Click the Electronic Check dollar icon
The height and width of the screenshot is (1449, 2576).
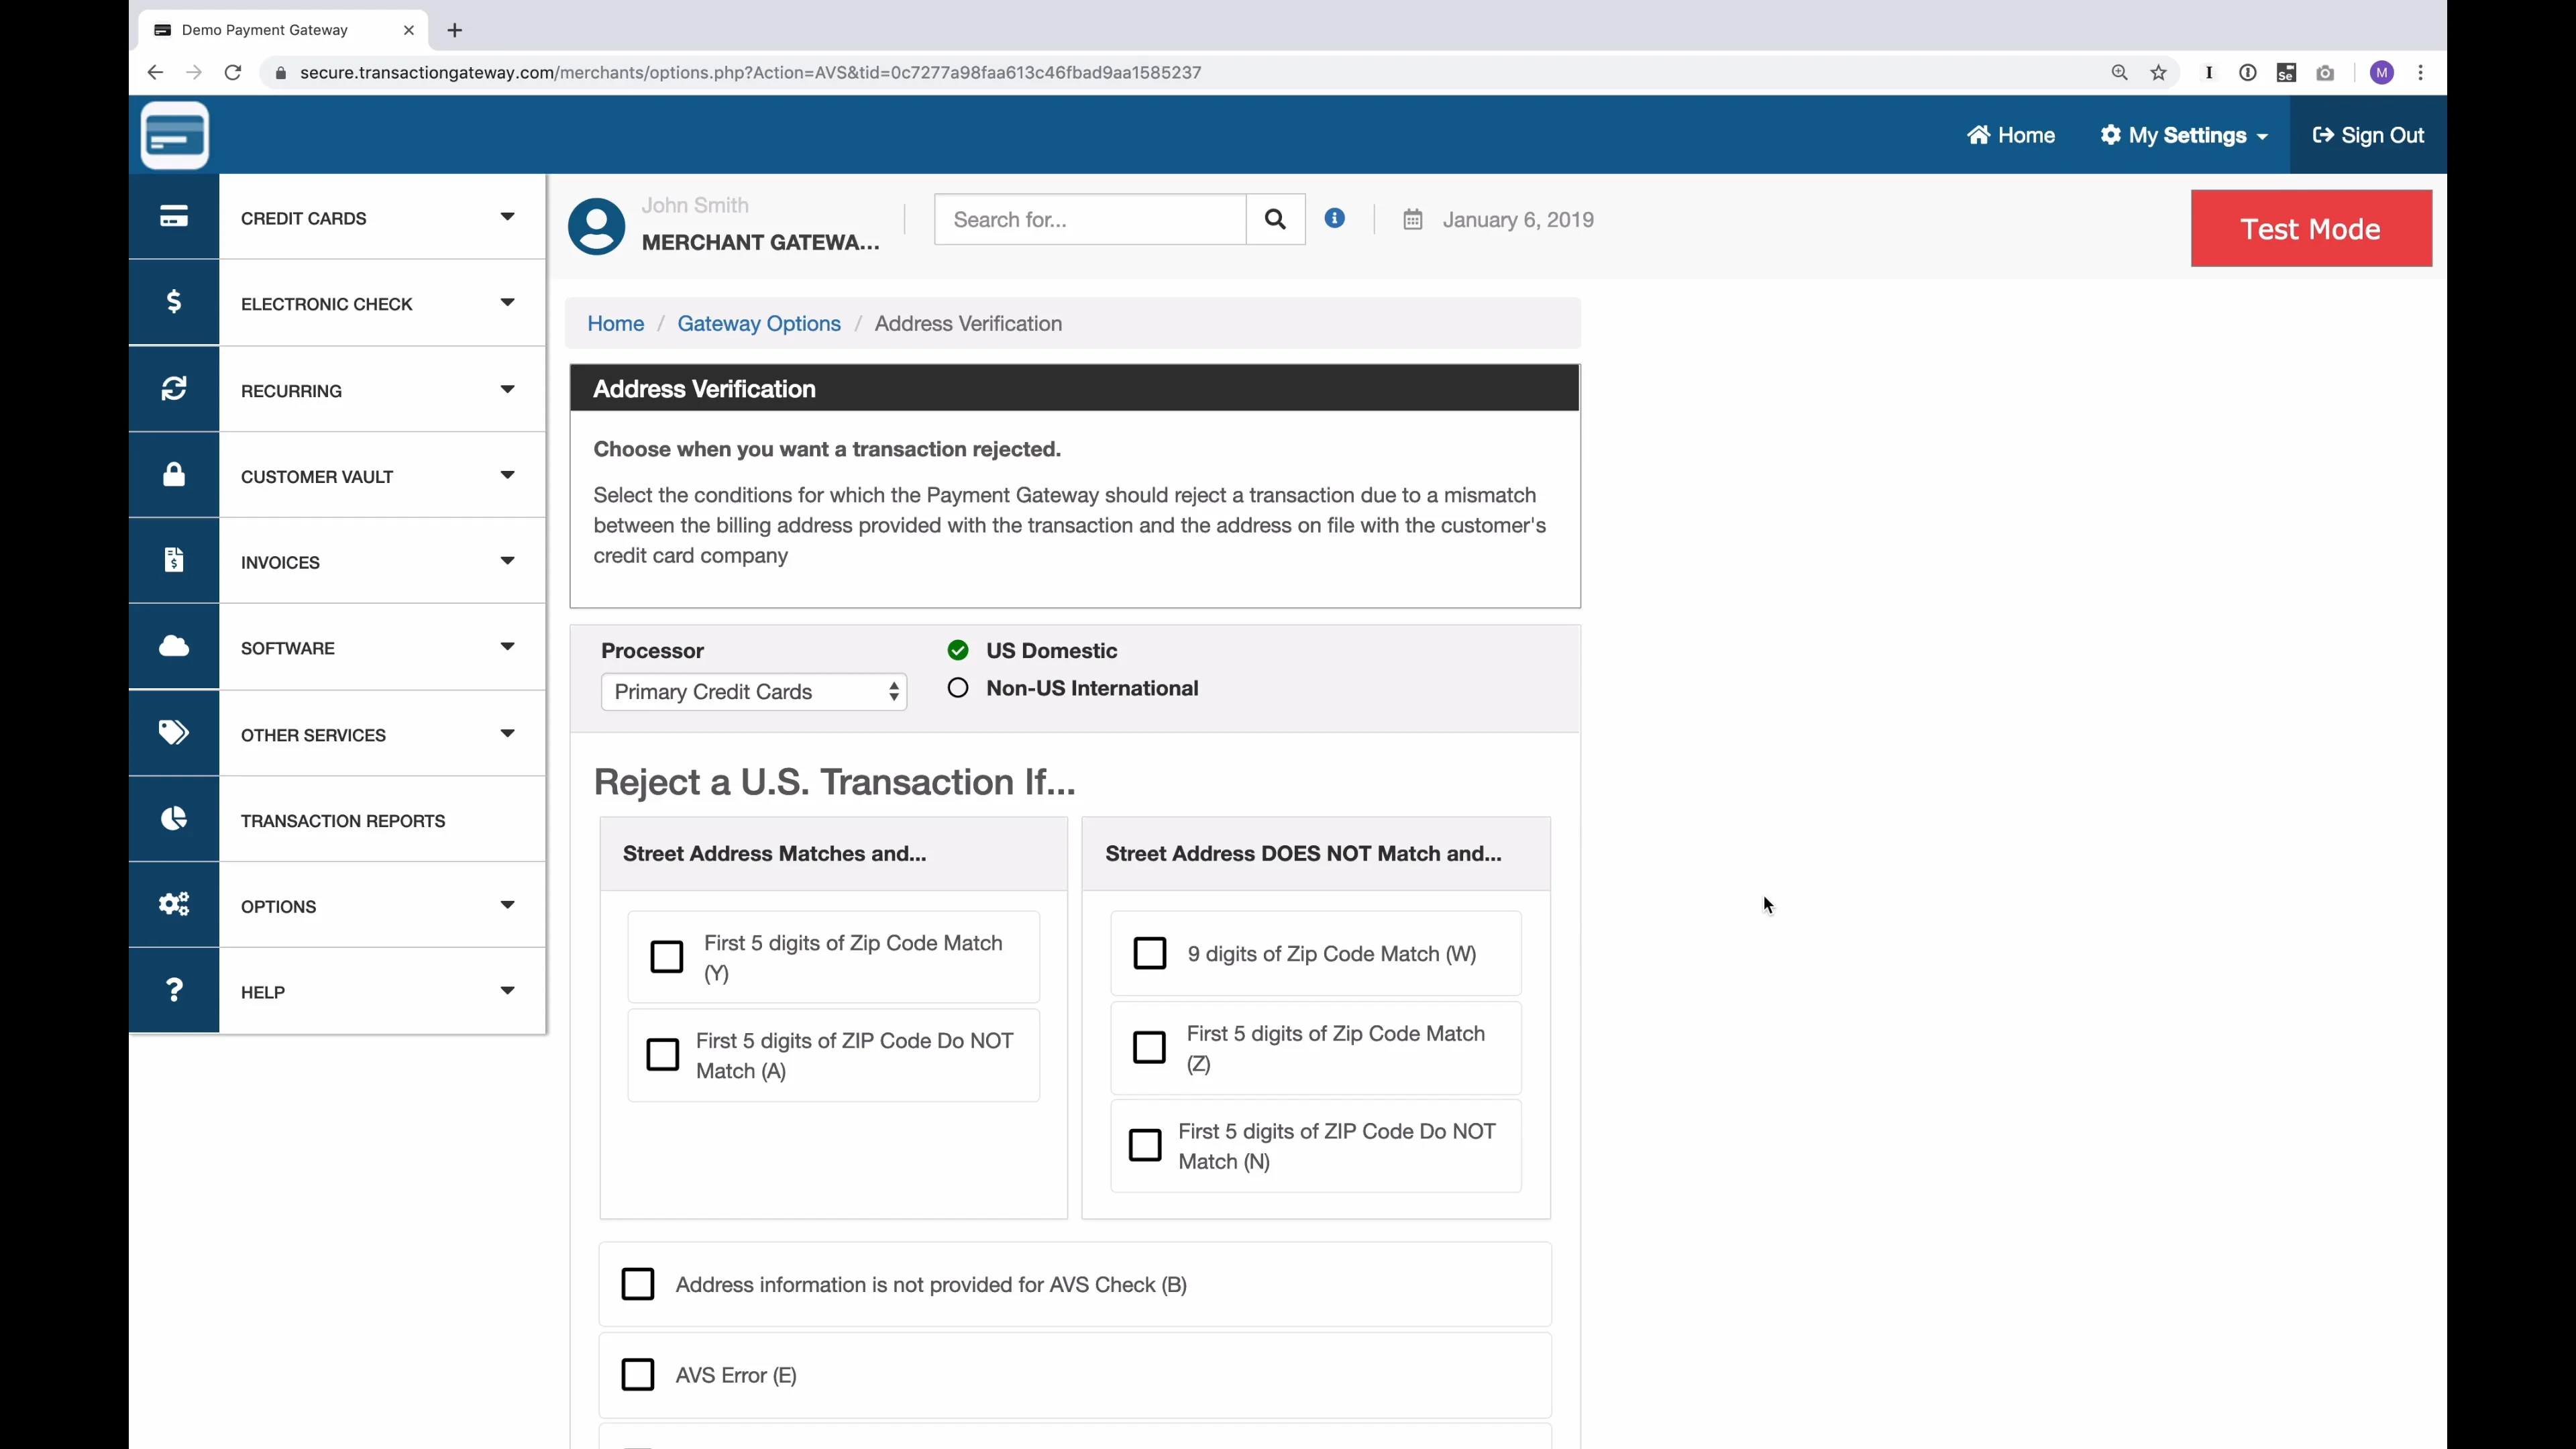tap(173, 302)
